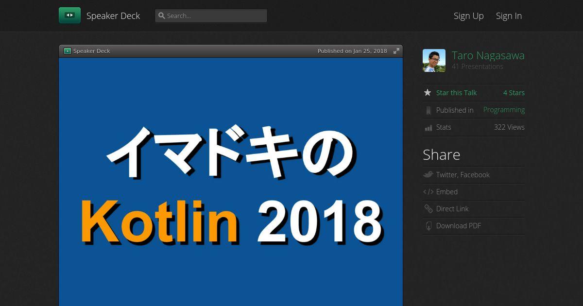Click the Share heading
Screen dimensions: 583x306
pos(441,154)
